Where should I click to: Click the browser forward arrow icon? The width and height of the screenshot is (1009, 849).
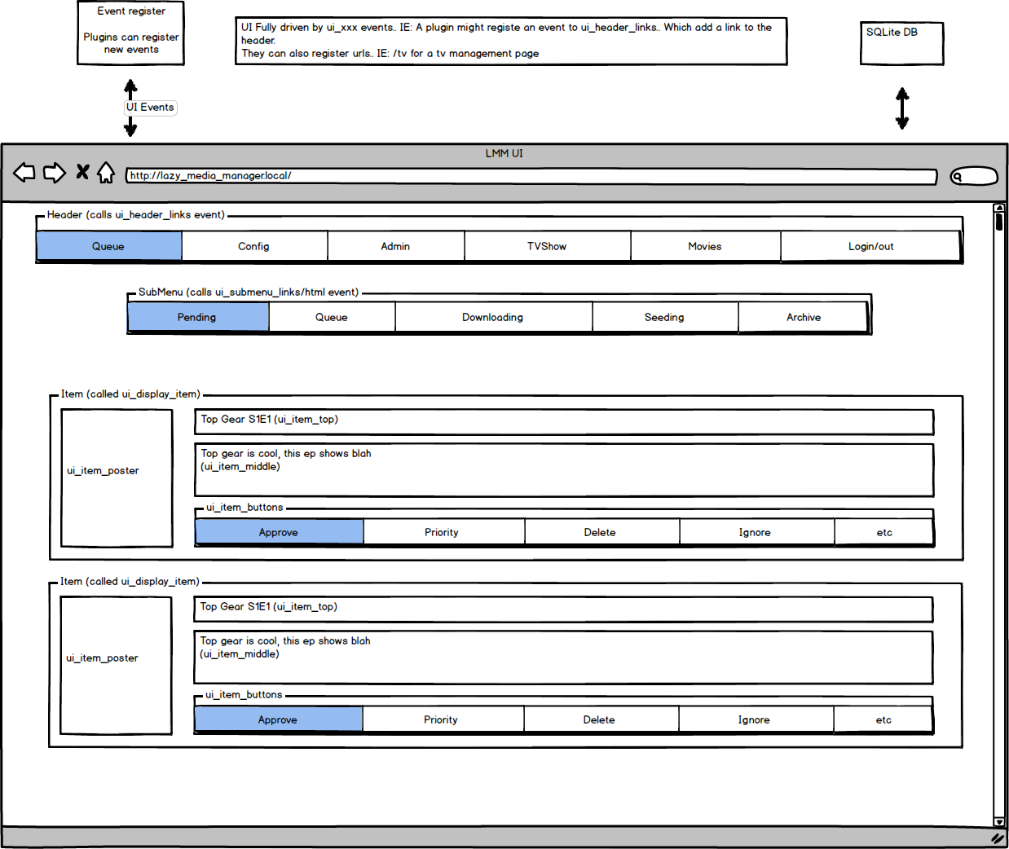55,173
